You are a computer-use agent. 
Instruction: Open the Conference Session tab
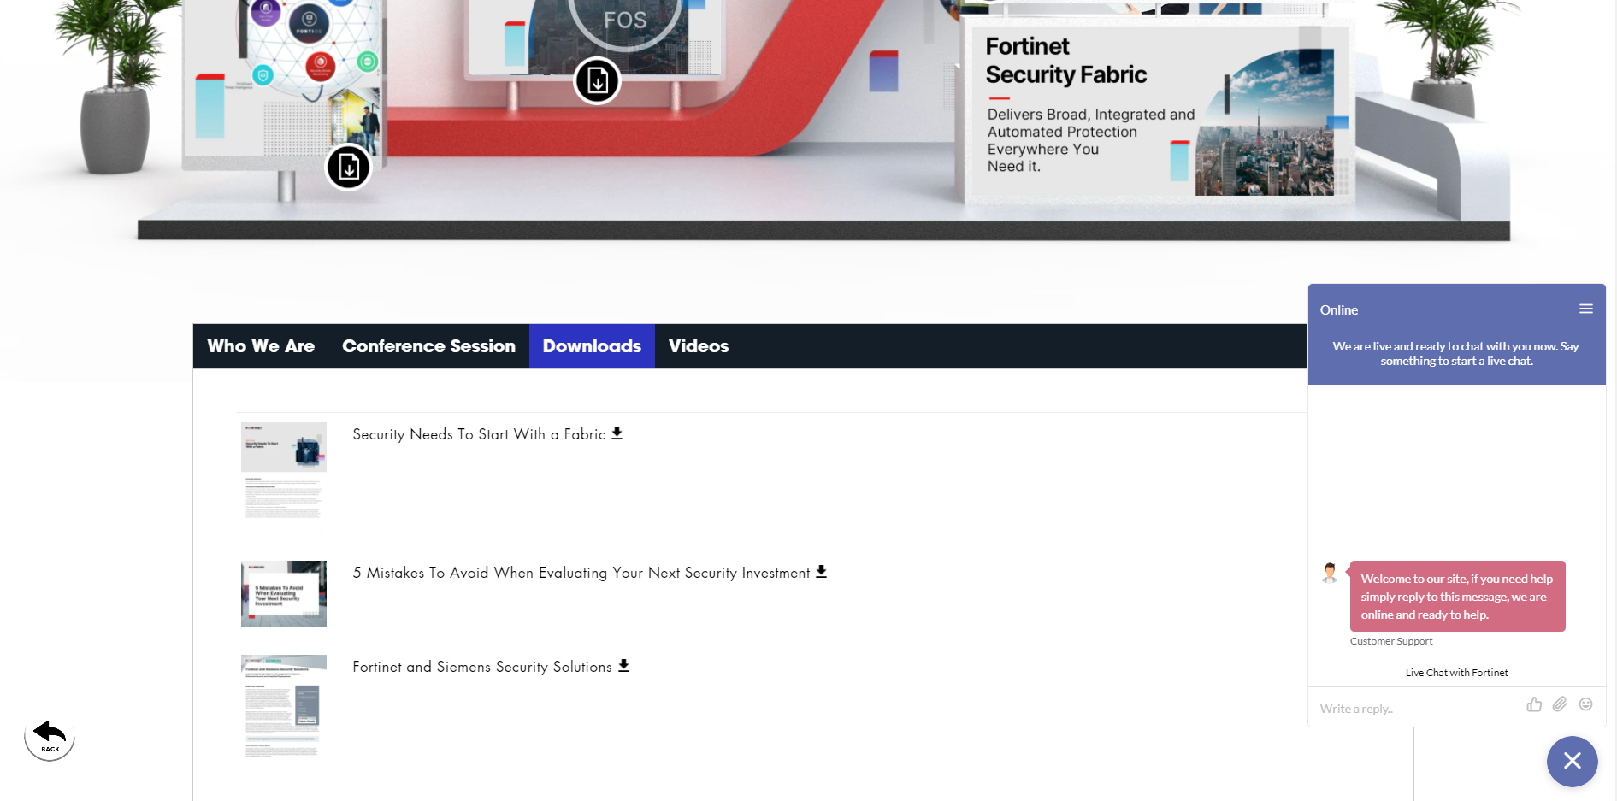click(428, 346)
